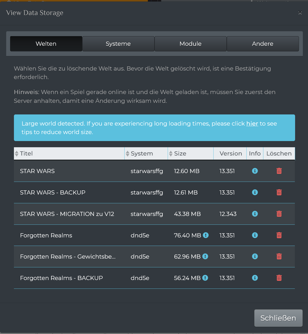308x334 pixels.
Task: Click the Schließen button
Action: (278, 318)
